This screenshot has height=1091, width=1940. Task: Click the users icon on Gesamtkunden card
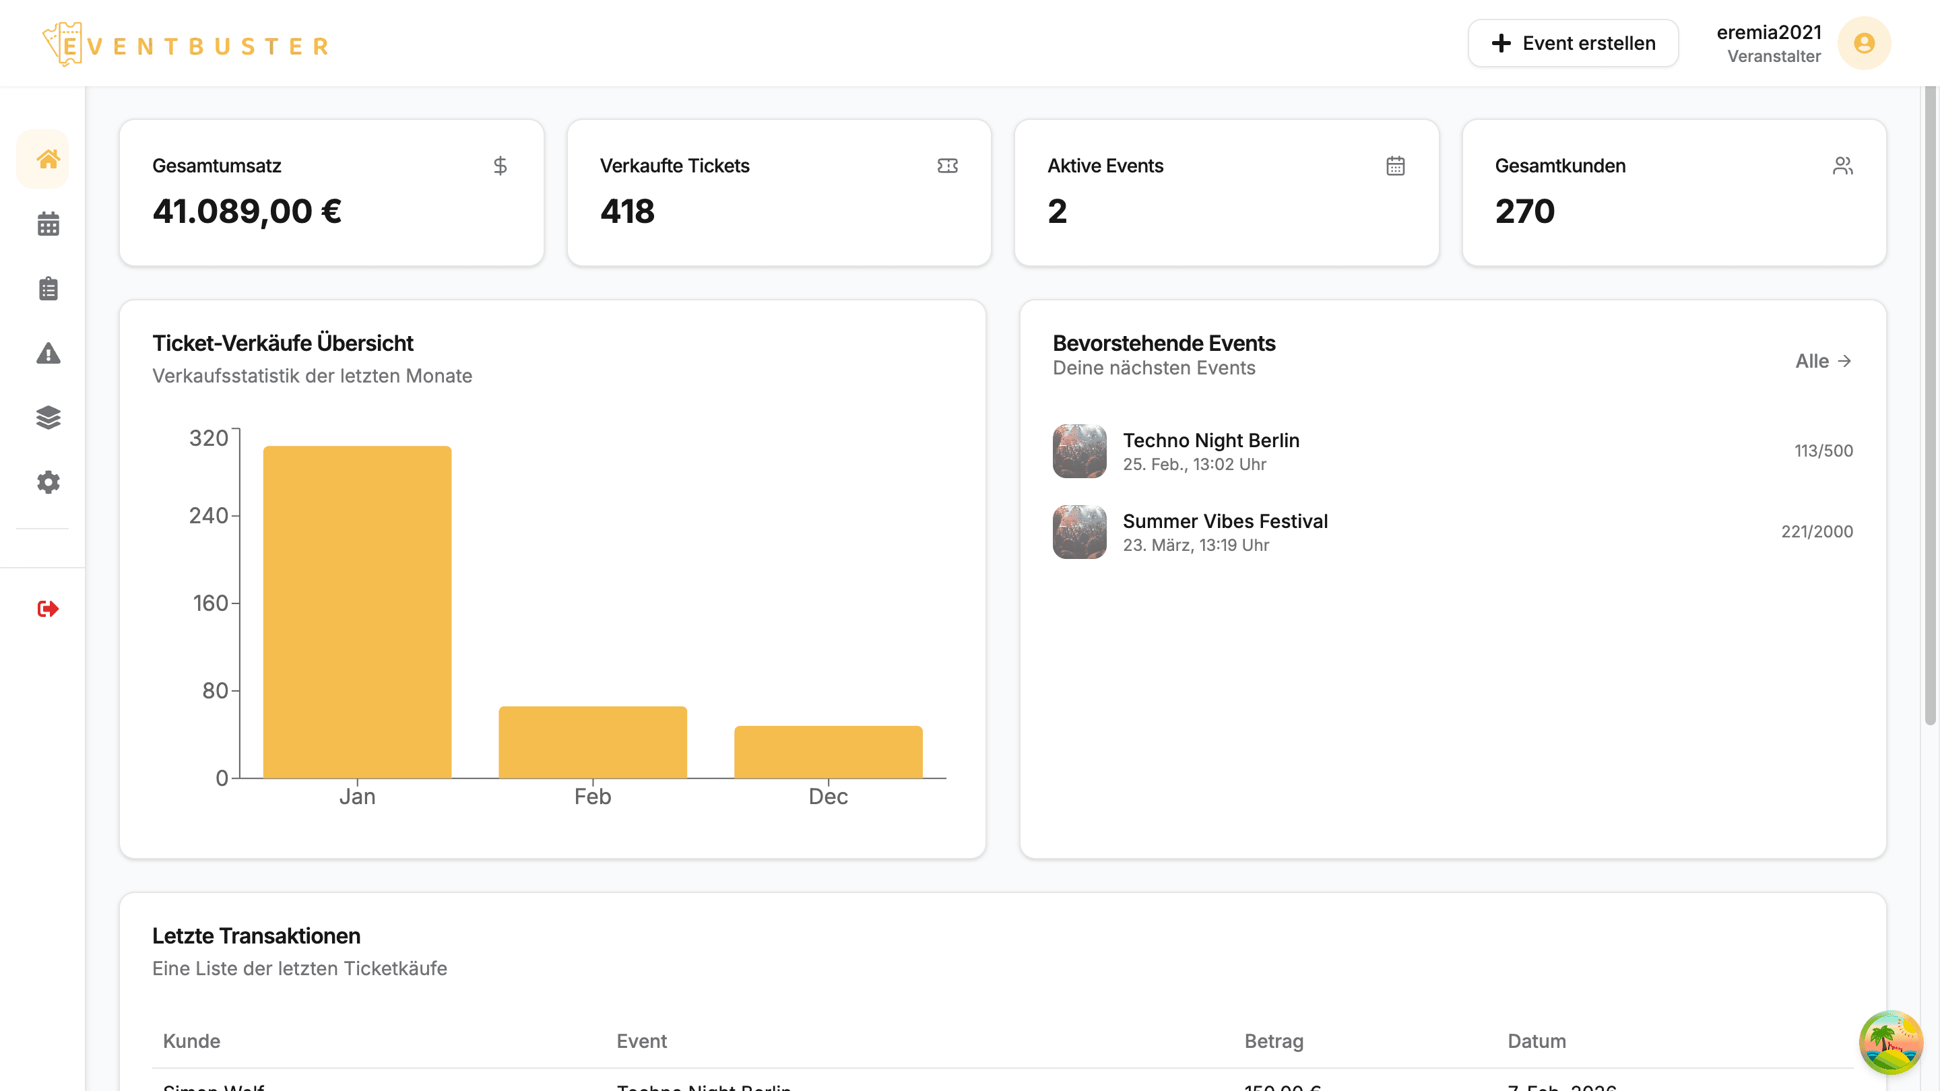(1843, 165)
